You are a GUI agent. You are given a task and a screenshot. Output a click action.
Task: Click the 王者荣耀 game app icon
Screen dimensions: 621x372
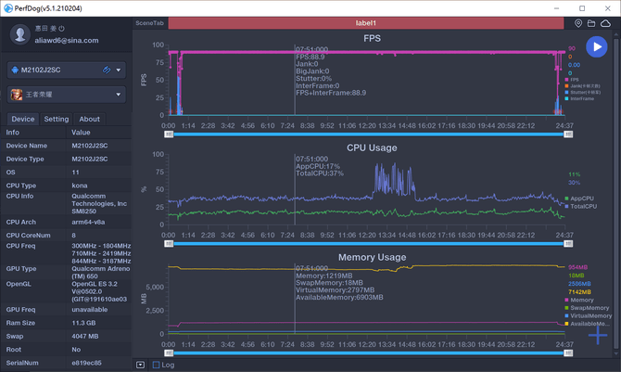pos(17,95)
